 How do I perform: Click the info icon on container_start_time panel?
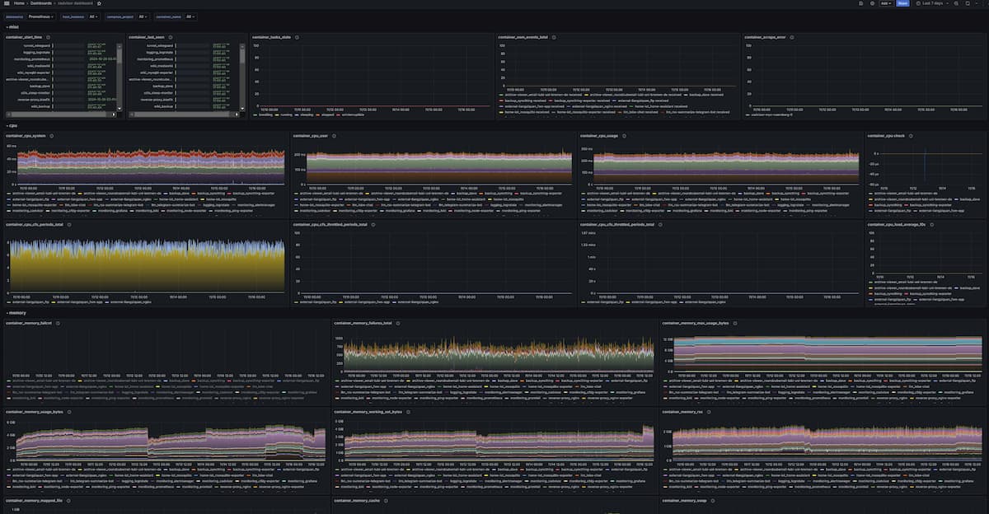point(47,36)
